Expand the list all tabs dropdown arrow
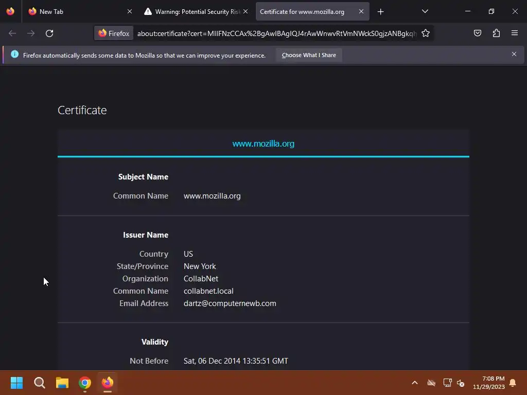The height and width of the screenshot is (395, 527). (x=425, y=11)
